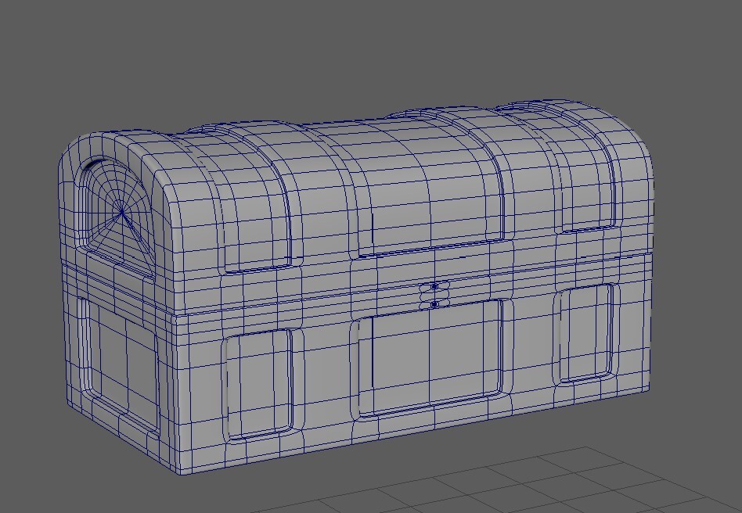Select the radial pole vertex on chest's side

(122, 212)
